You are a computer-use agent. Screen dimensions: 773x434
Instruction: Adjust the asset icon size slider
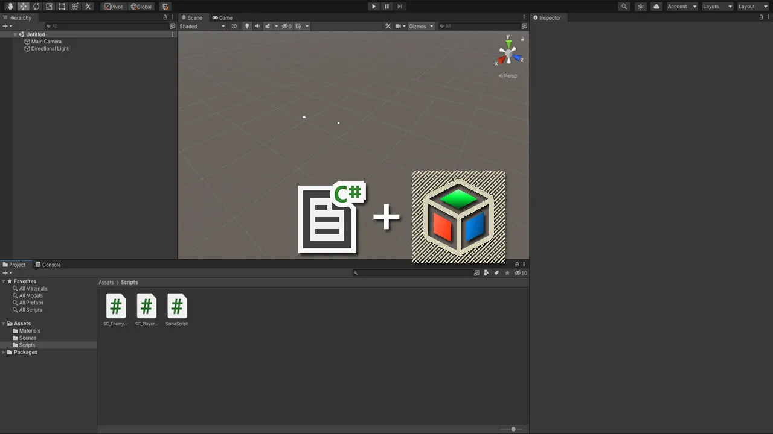[513, 429]
